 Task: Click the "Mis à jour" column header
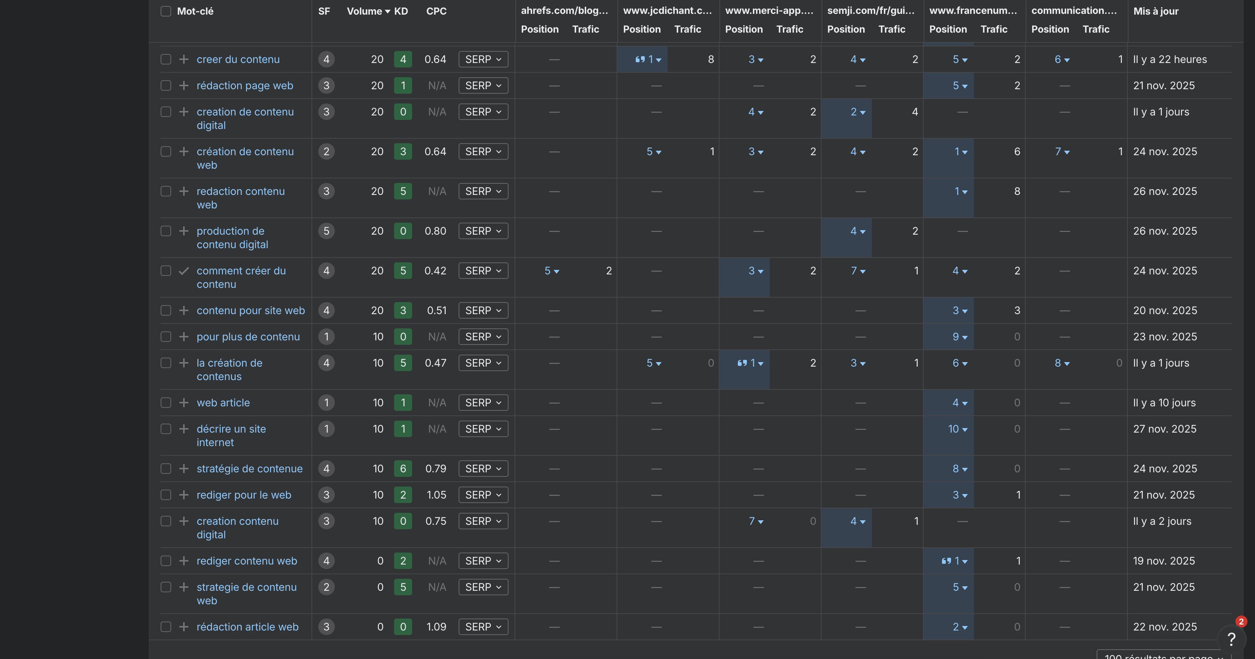[1157, 11]
